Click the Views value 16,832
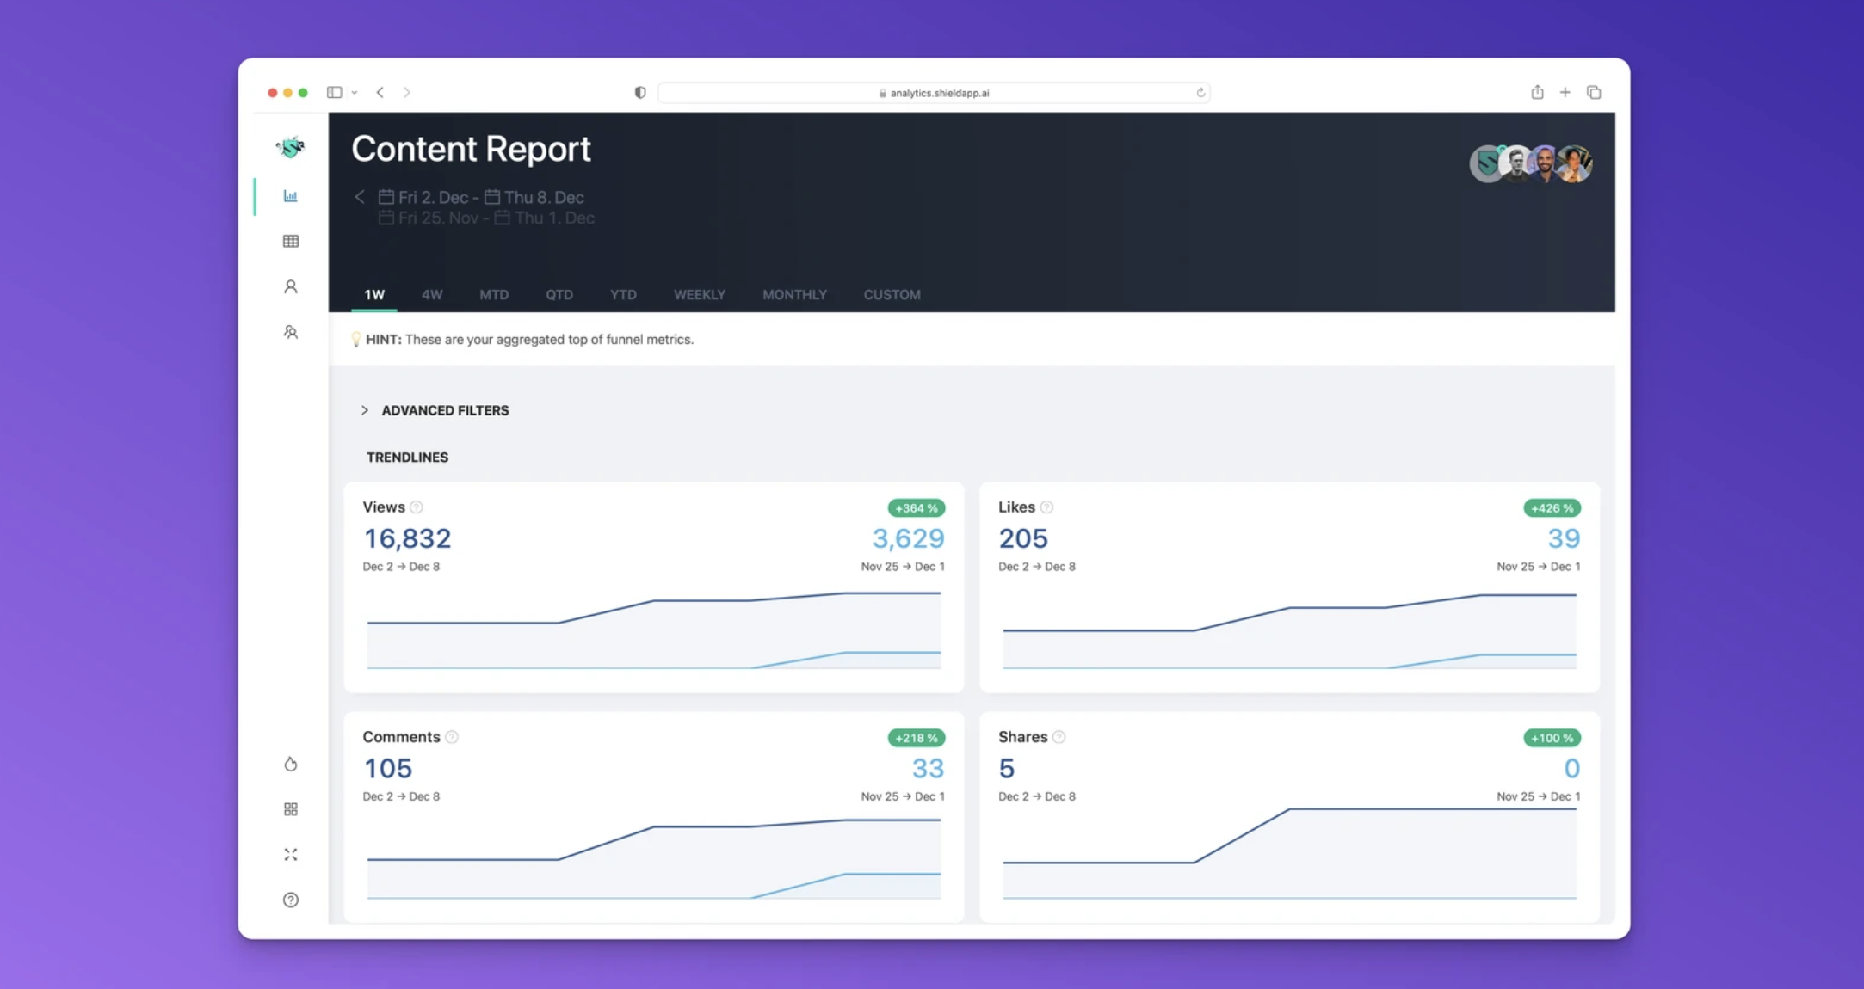1864x989 pixels. point(407,538)
